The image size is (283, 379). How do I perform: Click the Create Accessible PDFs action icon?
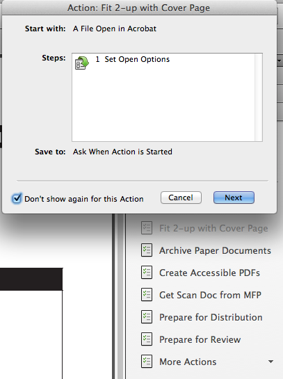pyautogui.click(x=147, y=273)
